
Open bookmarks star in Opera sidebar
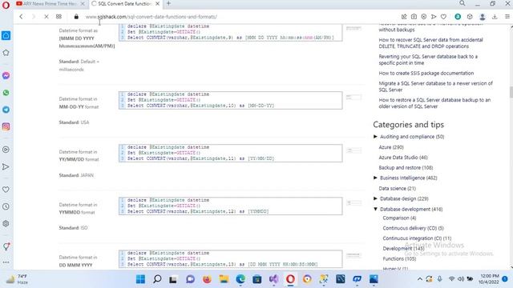pyautogui.click(x=6, y=53)
